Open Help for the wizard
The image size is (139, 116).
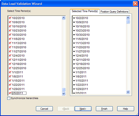[x=125, y=109]
